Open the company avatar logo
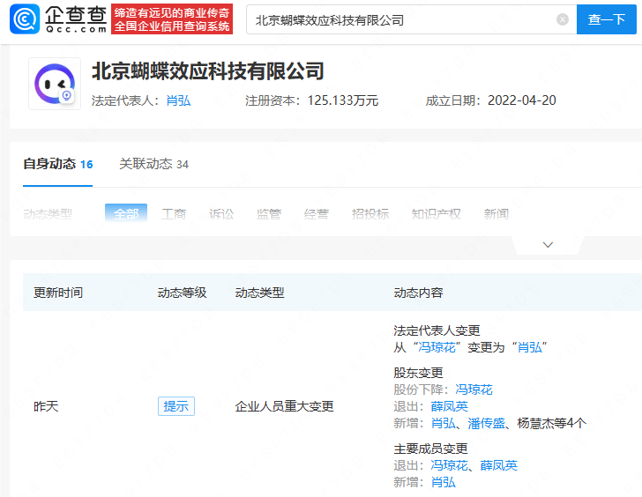This screenshot has height=497, width=642. tap(55, 84)
